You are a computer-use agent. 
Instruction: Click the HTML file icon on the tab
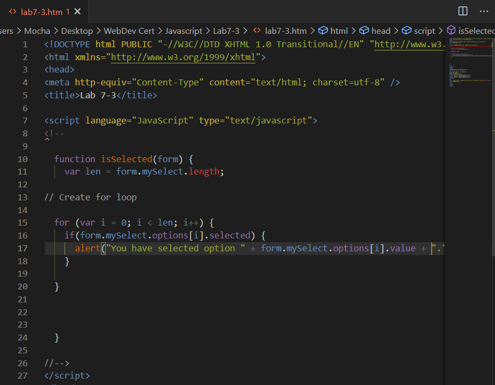tap(13, 12)
